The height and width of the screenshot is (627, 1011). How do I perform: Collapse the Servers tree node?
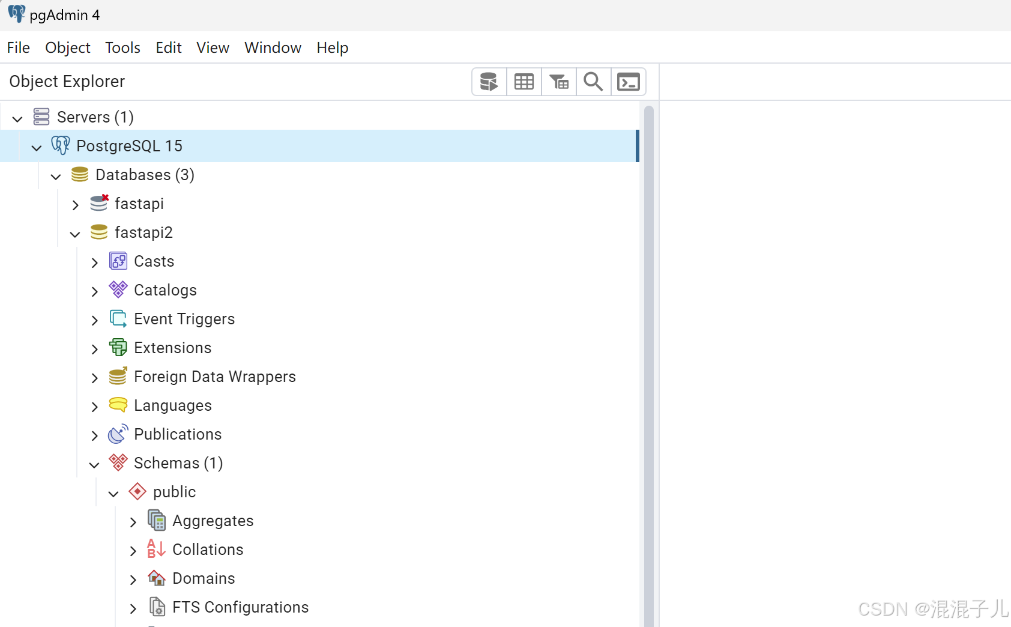point(17,118)
